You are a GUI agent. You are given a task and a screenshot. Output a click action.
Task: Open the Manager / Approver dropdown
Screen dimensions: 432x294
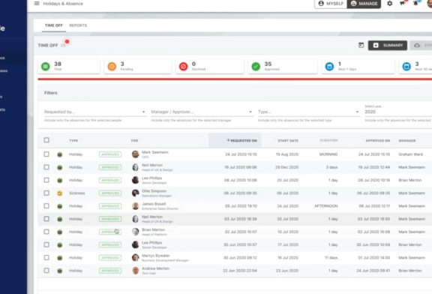202,112
